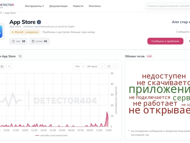Select the area chart type icon

[x=2, y=66]
